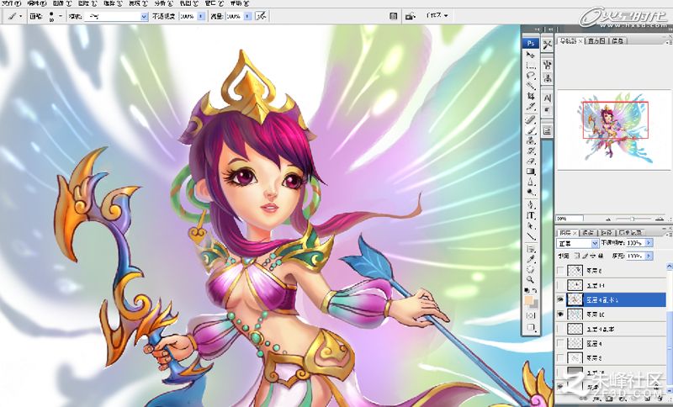
Task: Select the Gradient tool
Action: 531,172
